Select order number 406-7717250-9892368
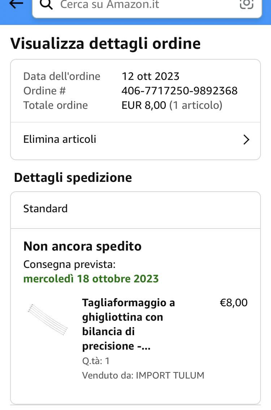The height and width of the screenshot is (410, 271). point(180,91)
